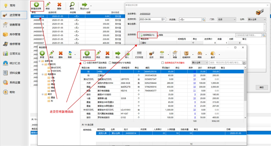Click 移除 in 新增进货记录 dialog
Viewport: 271px width, 146px height.
(160, 35)
